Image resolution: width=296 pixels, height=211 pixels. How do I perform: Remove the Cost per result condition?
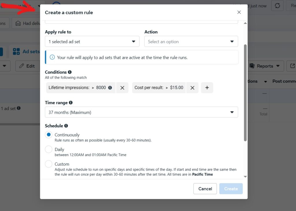pos(192,88)
